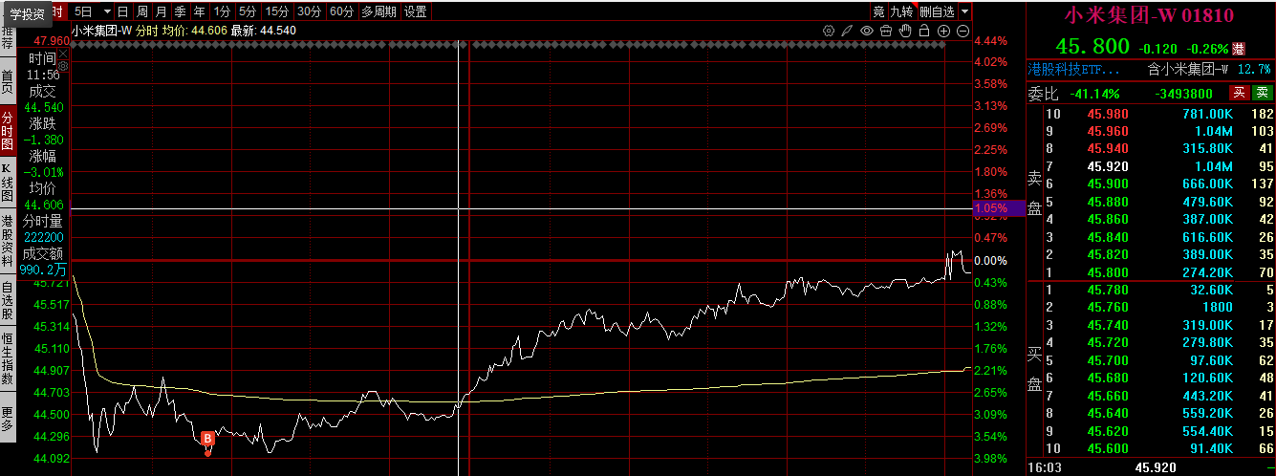This screenshot has width=1276, height=476.
Task: Click the 学投资 tooltip button
Action: tap(28, 13)
